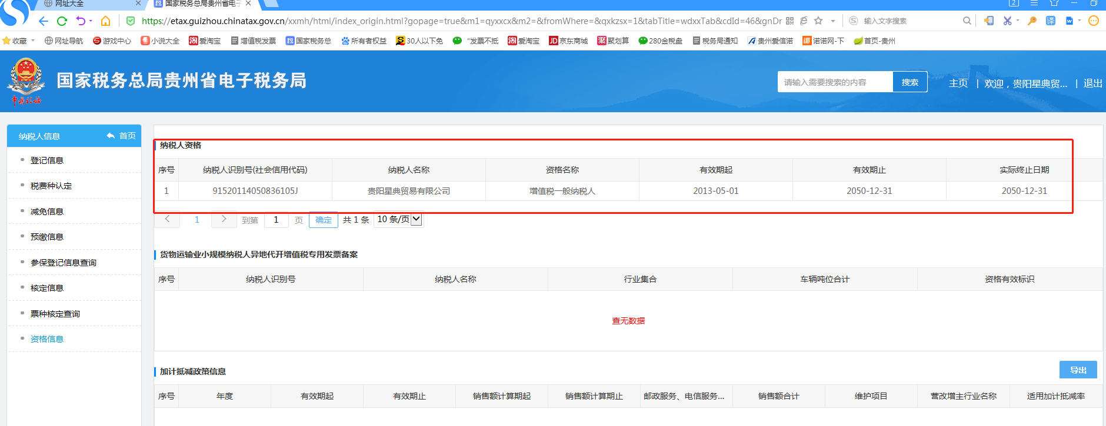Click the 请输入需要搜索的内容 search field
The image size is (1106, 426).
click(835, 82)
